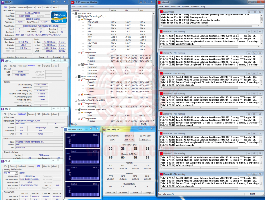Collapse the WDC WD1002FAEX node in HWMonitor

click(x=76, y=101)
